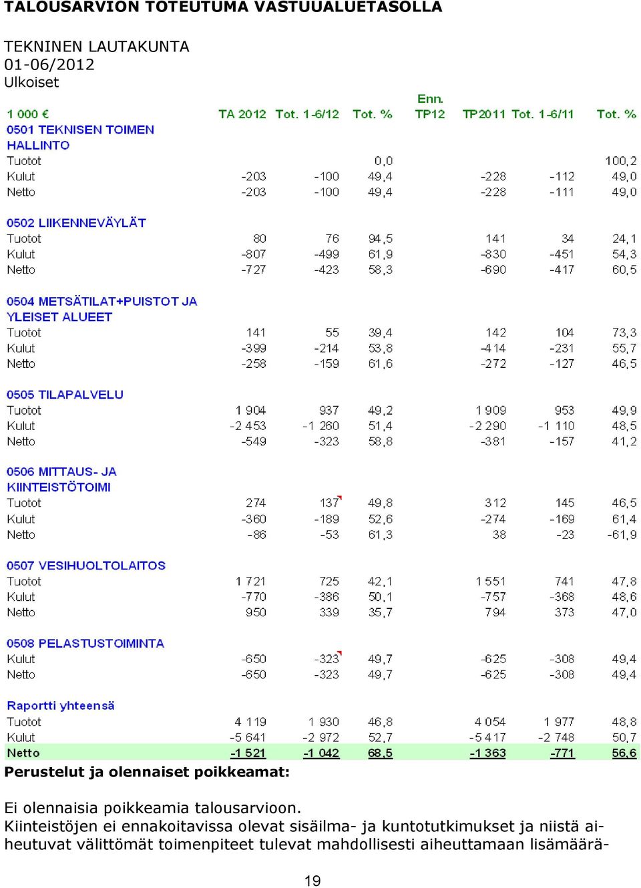641x888 pixels.
Task: Select the 94,5 percentage in Liikenneväylät Tuotot
Action: [x=381, y=239]
